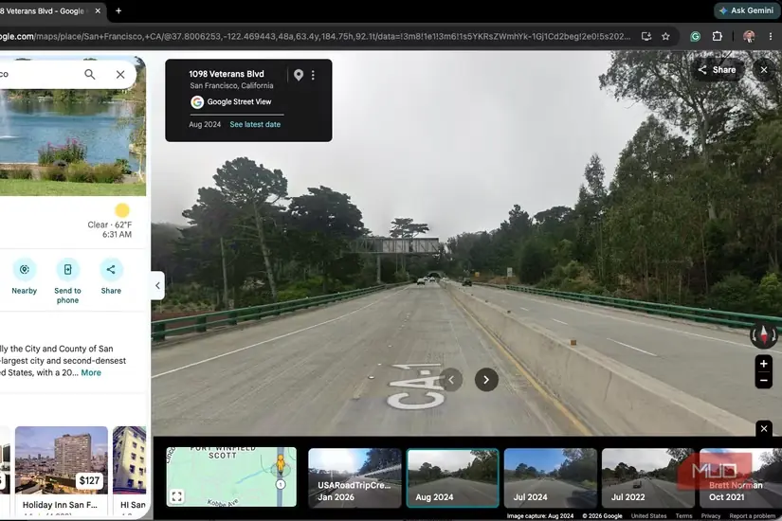The height and width of the screenshot is (521, 782).
Task: Expand description with the More link
Action: click(x=91, y=372)
